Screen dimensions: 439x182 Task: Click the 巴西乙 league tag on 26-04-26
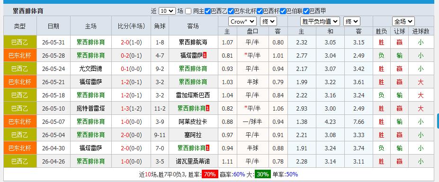[x=20, y=161]
